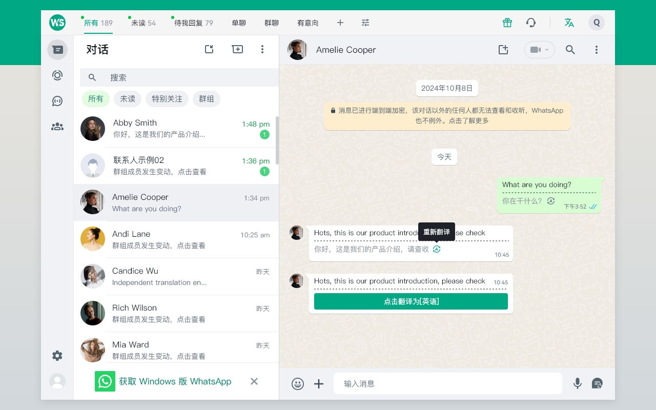Click 点击翻译为[英语] to translate message

(411, 301)
